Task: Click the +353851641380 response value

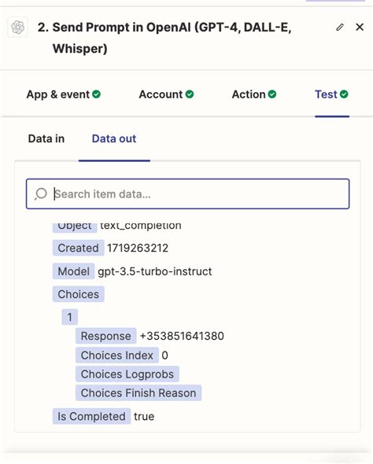Action: 182,336
